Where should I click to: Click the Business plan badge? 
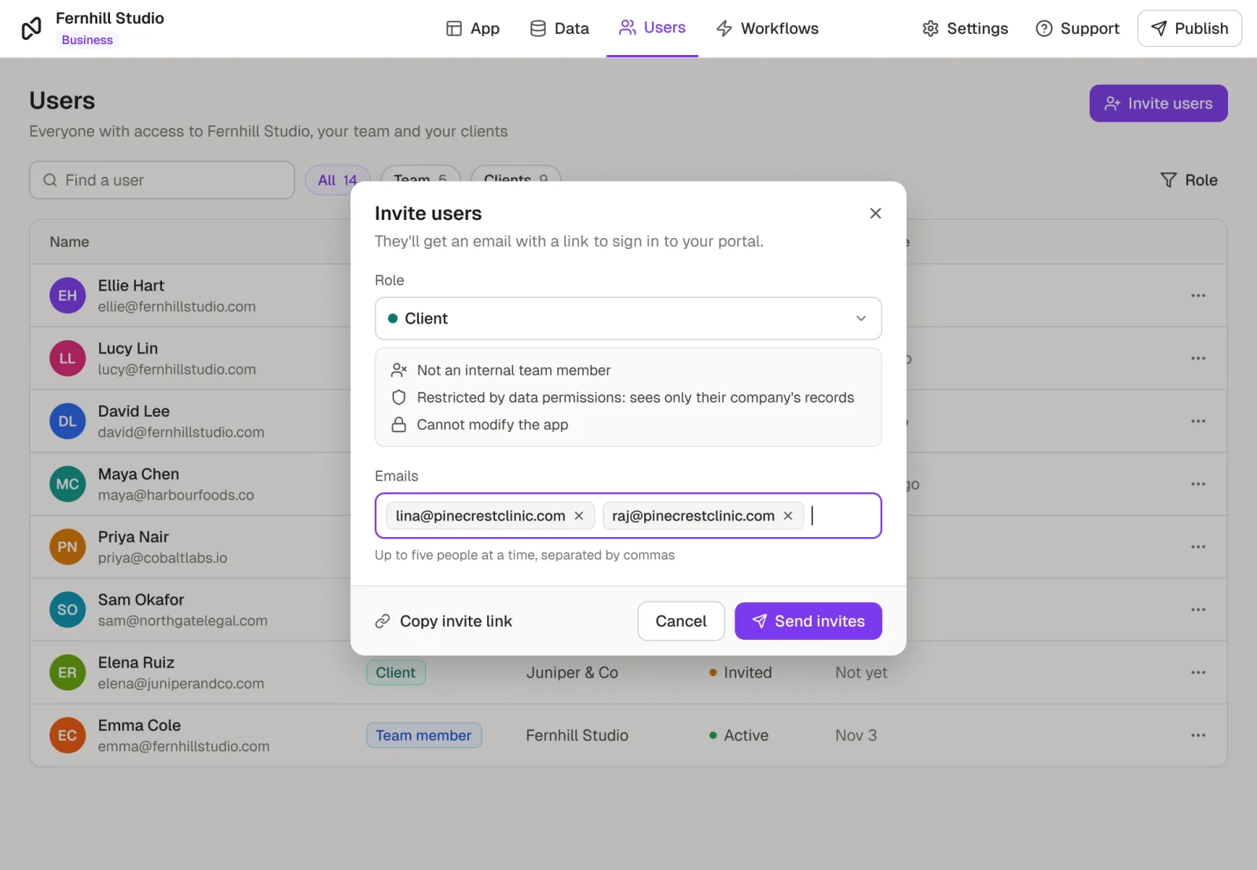pyautogui.click(x=87, y=40)
